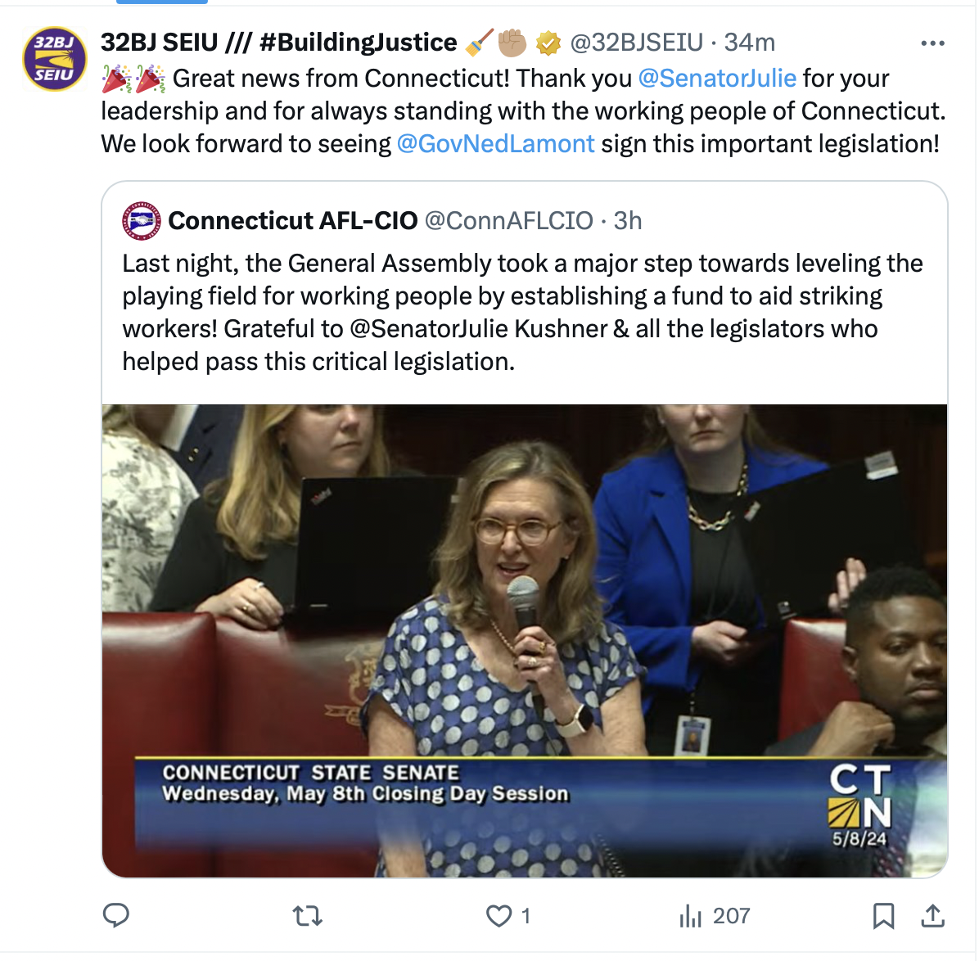Image resolution: width=979 pixels, height=961 pixels.
Task: Open the 34m tweet timestamp
Action: click(x=749, y=43)
